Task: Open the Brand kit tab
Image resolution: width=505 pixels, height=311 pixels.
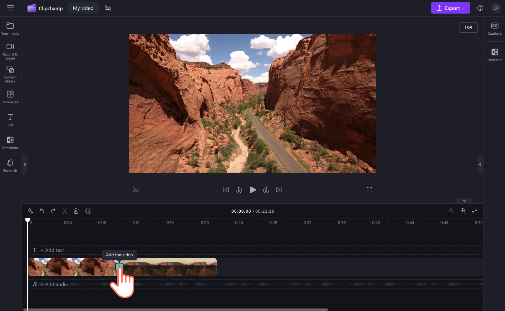Action: (10, 166)
